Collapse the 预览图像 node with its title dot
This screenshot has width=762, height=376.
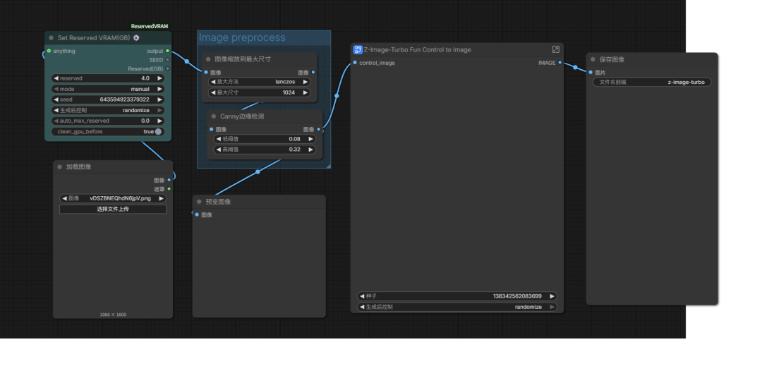tap(199, 202)
